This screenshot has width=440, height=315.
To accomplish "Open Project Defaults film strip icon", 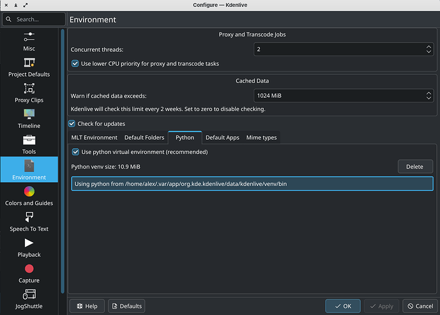I will [x=29, y=63].
